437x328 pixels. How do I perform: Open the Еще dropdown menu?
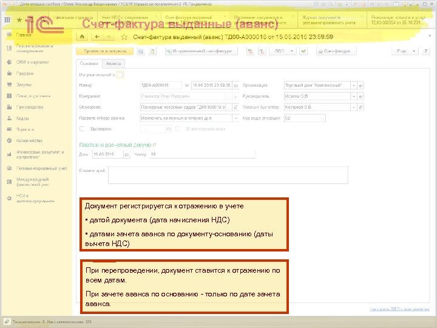405,51
